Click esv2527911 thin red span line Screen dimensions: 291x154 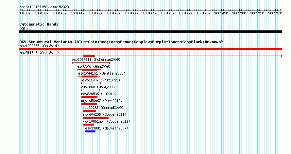pyautogui.click(x=91, y=63)
